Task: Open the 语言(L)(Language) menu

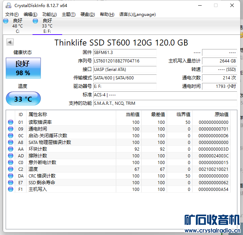Action: click(137, 14)
